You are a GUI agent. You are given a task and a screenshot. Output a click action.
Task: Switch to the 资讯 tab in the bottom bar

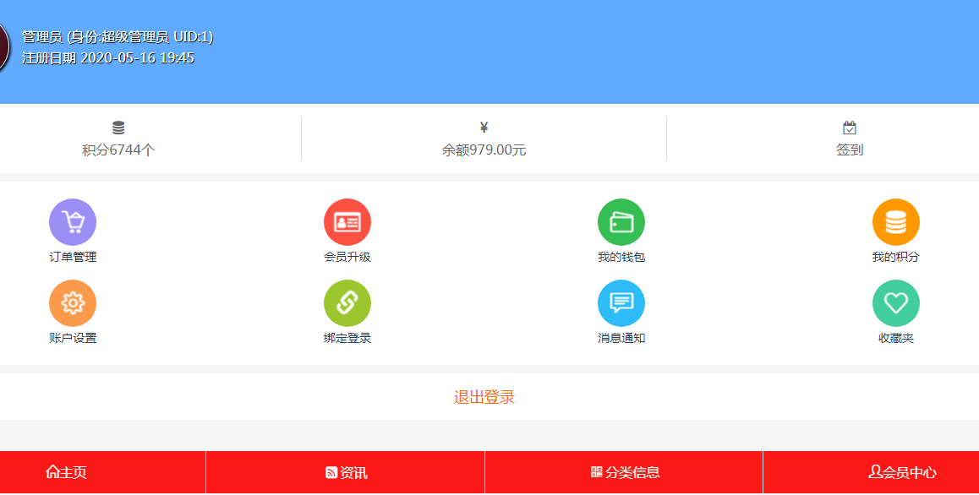[x=346, y=472]
